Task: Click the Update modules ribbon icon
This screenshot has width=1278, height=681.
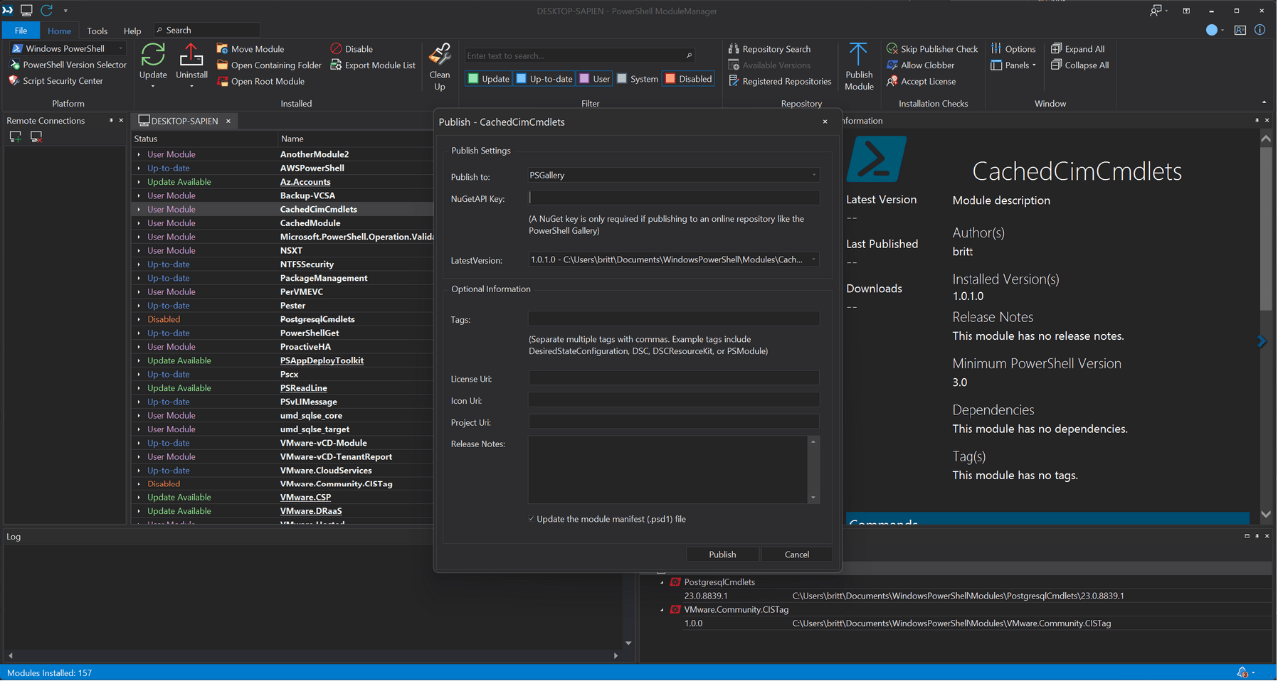Action: coord(153,55)
